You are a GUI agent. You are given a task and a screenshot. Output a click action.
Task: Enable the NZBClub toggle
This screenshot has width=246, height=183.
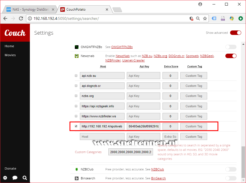point(231,169)
